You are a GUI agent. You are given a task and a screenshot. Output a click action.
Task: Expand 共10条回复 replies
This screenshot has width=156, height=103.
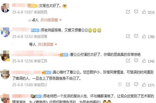(49, 20)
